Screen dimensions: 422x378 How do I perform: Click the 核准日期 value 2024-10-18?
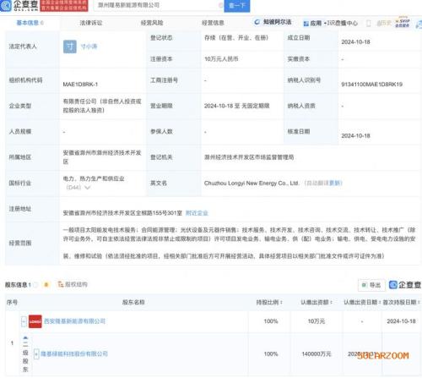click(x=355, y=136)
